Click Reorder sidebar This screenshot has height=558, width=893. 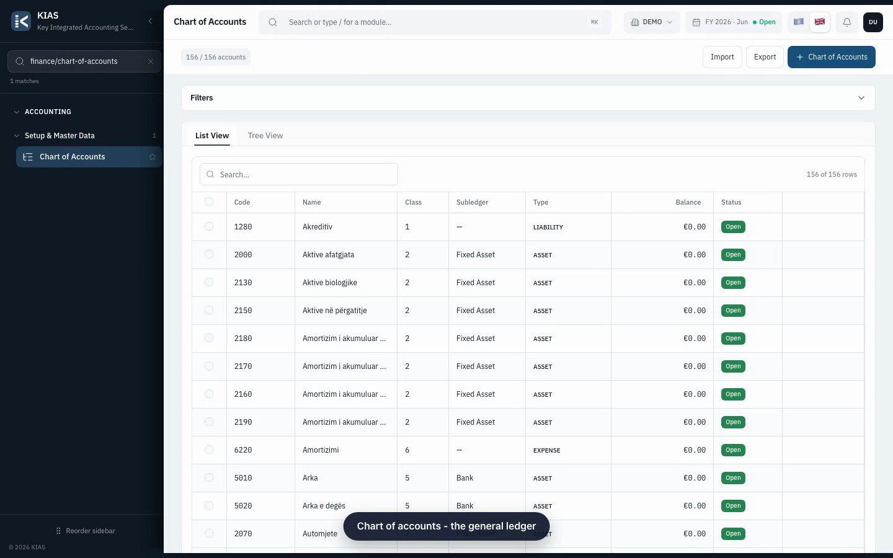click(x=85, y=531)
